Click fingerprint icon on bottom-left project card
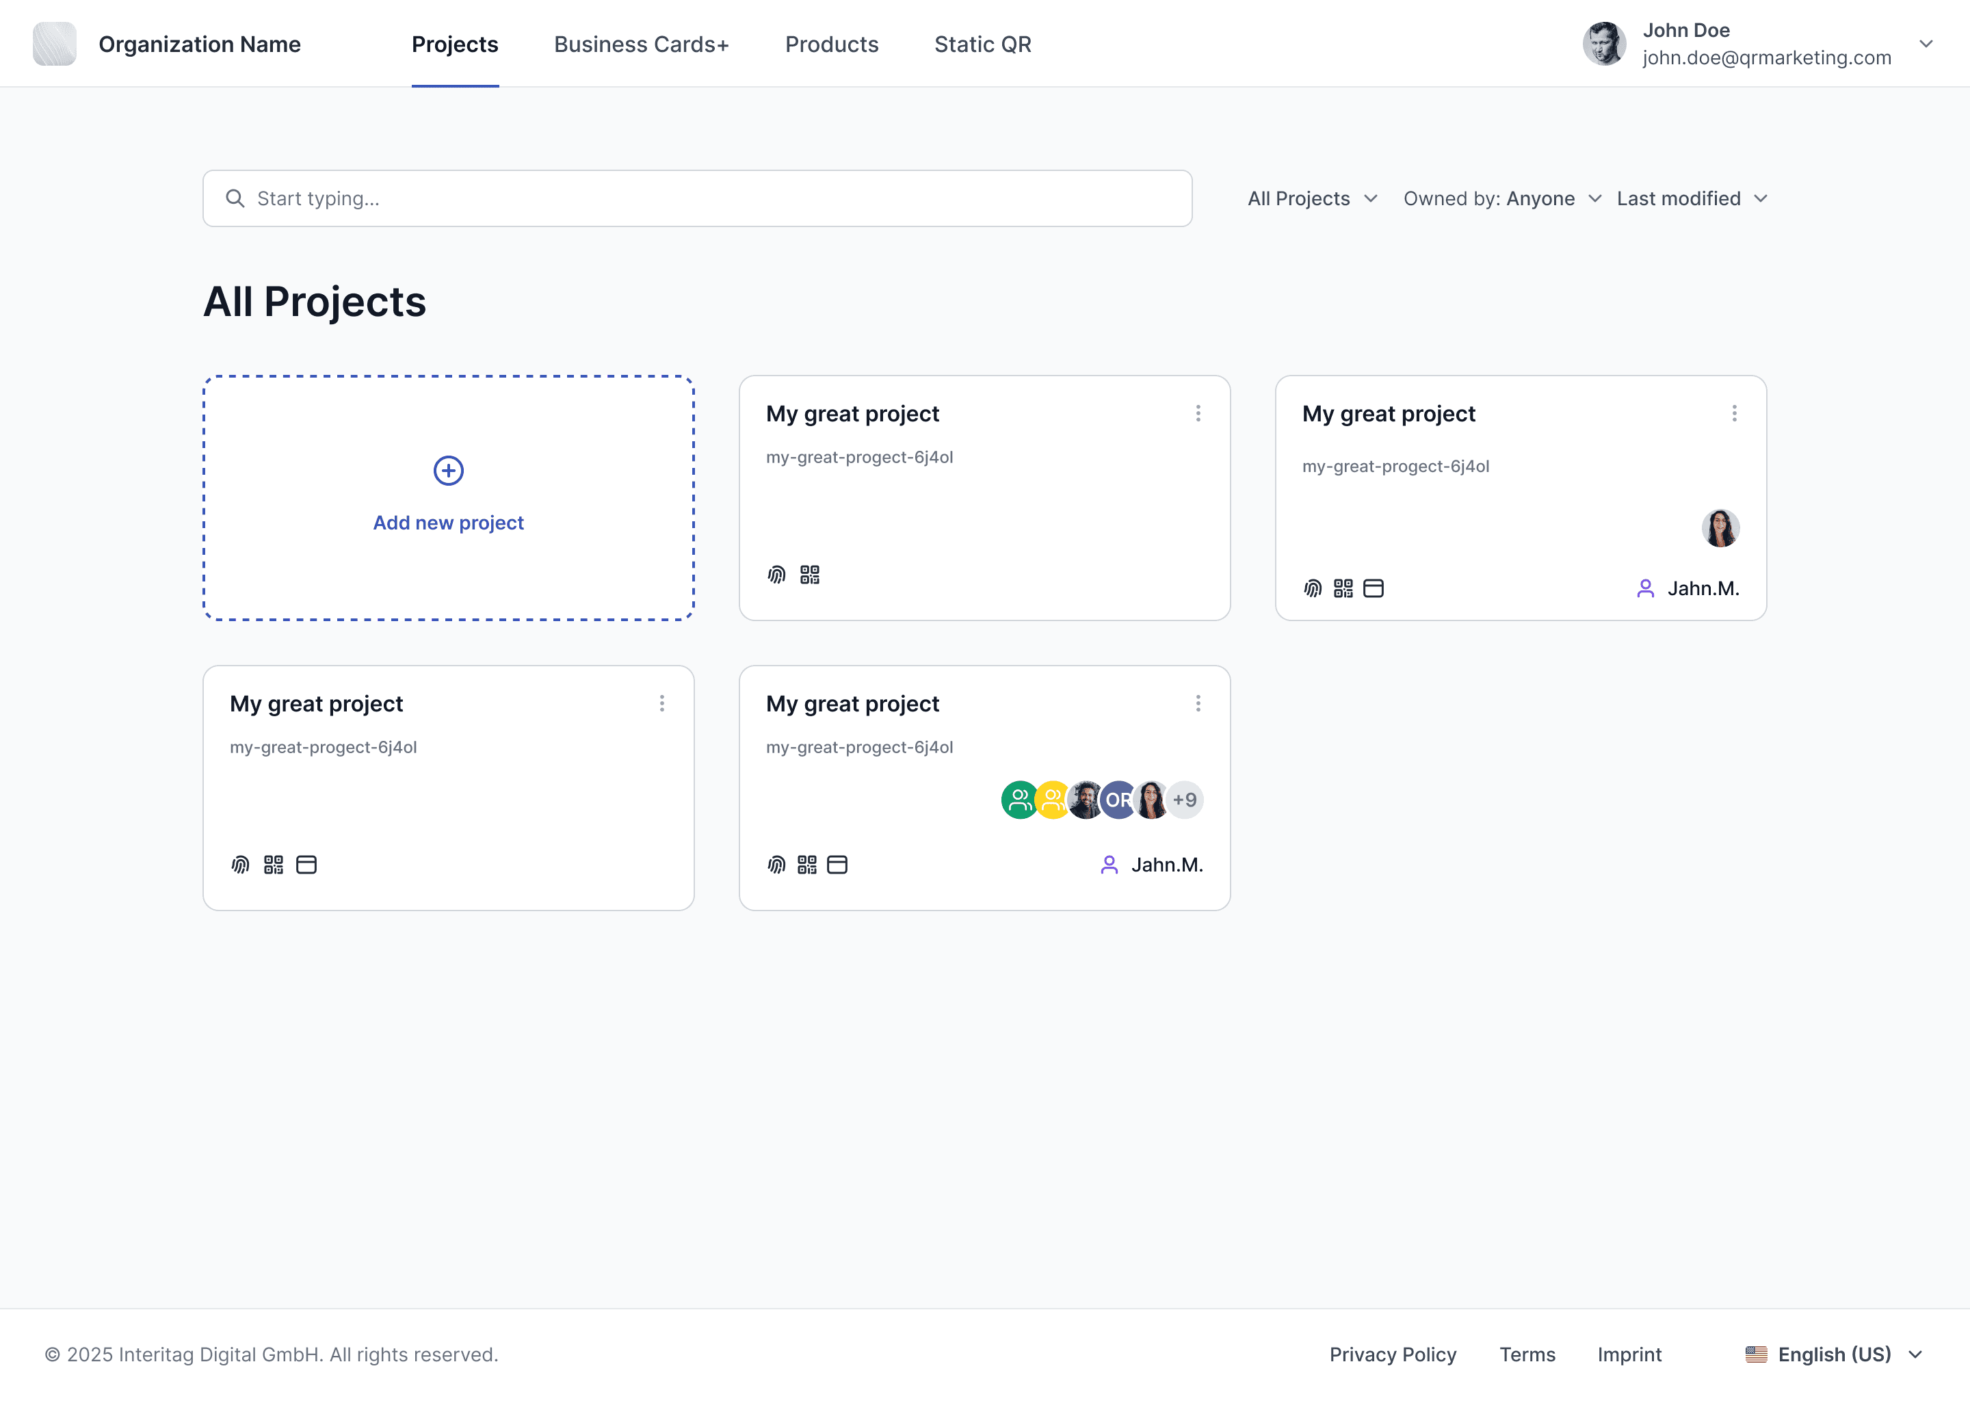1970x1401 pixels. pyautogui.click(x=241, y=865)
